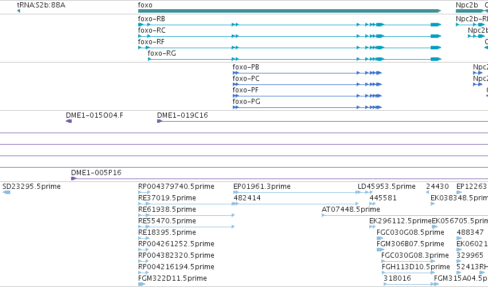The image size is (488, 287).
Task: Click the 445581 feature label
Action: coord(383,198)
